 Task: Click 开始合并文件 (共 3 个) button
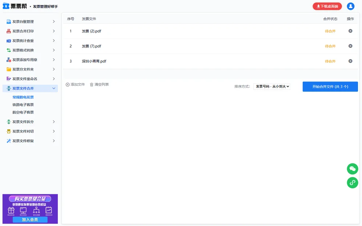[330, 87]
